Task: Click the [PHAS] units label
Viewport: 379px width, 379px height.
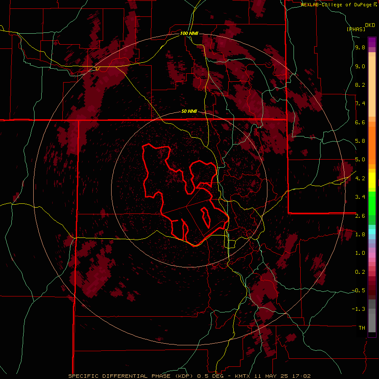Action: [356, 29]
